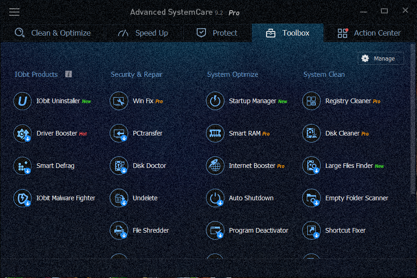The width and height of the screenshot is (417, 278).
Task: Click "Disk Doctor" label text
Action: [149, 166]
